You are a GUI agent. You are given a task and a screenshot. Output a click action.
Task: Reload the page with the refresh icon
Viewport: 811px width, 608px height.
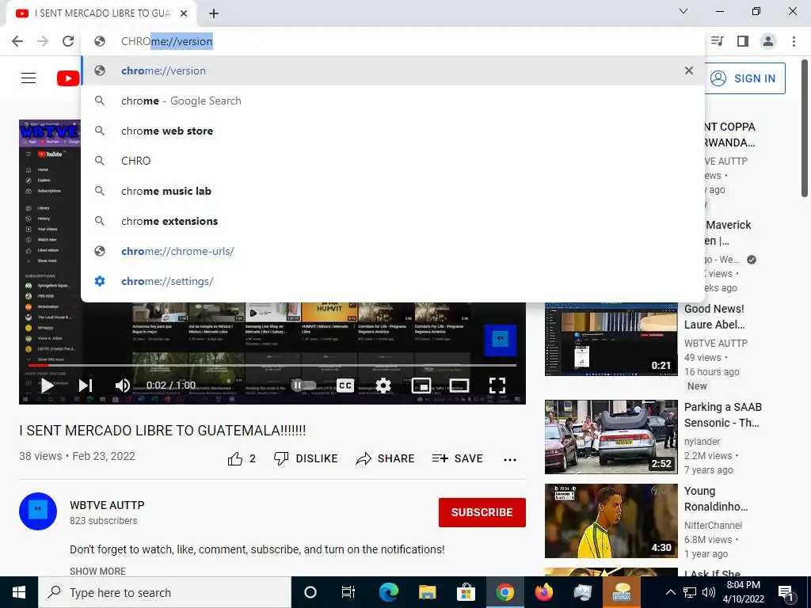pos(68,41)
